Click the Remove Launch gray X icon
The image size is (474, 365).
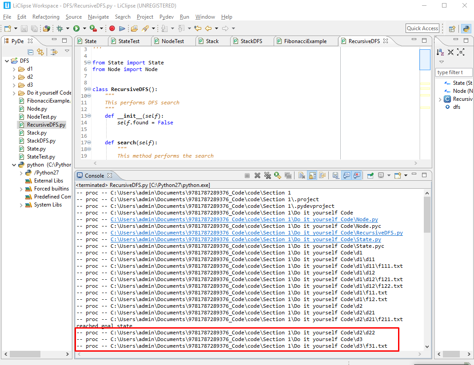point(257,175)
